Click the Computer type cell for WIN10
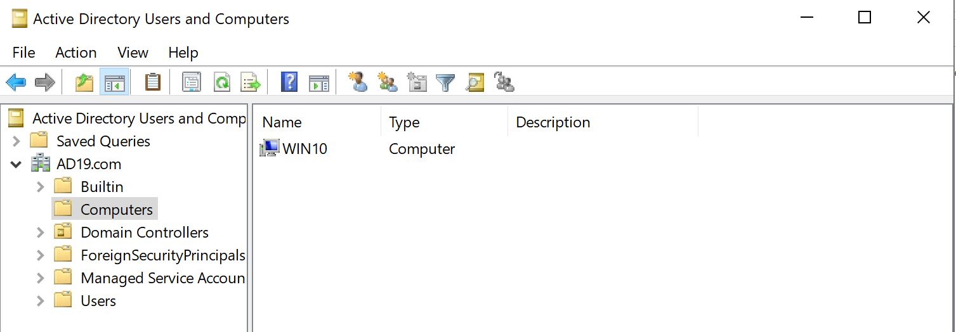Viewport: 956px width, 332px height. (x=422, y=150)
